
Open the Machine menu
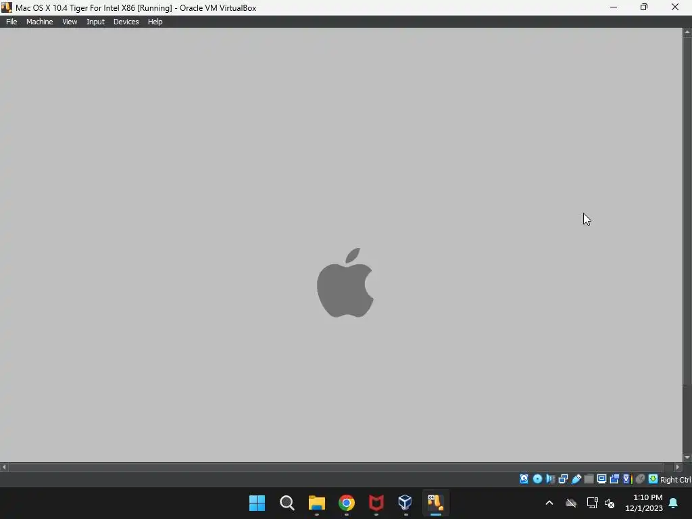[x=39, y=22]
